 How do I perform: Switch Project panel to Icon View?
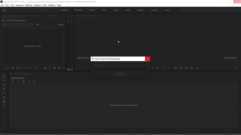pos(13,68)
